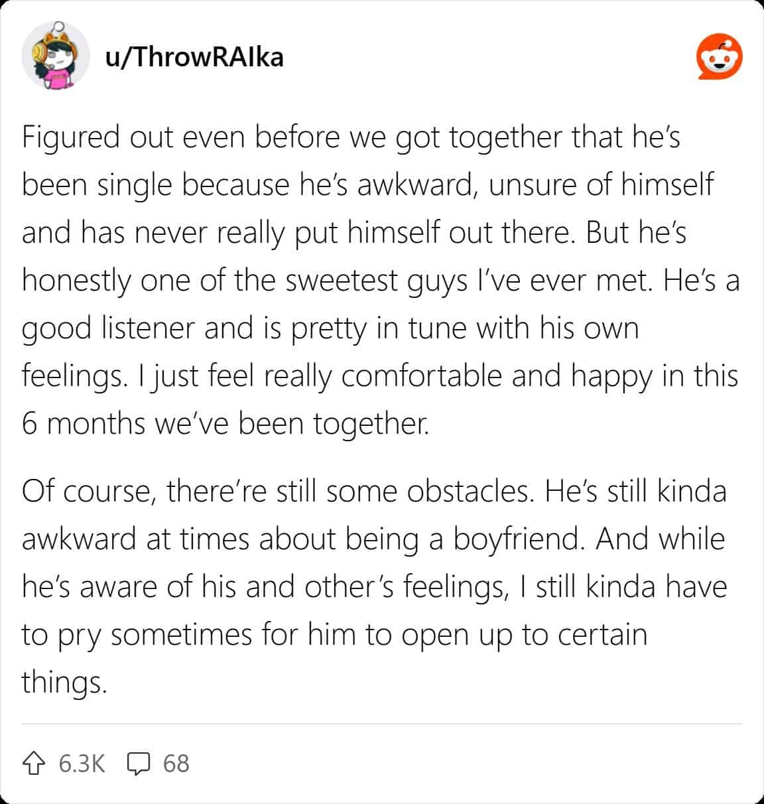Click the paragraph starting "Of course"
The image size is (764, 804).
click(375, 586)
